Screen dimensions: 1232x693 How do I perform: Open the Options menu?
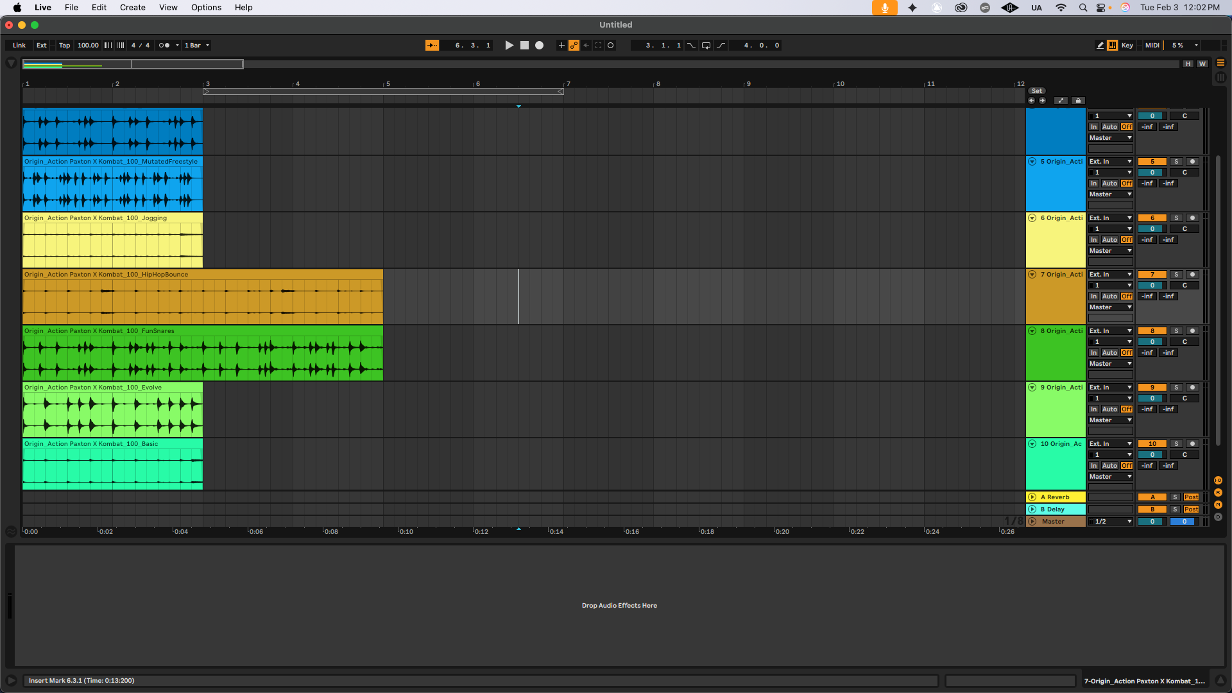tap(206, 8)
